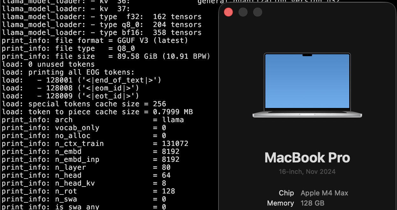This screenshot has height=210, width=397.
Task: Click the 'load: 0 unused tokens' line
Action: click(48, 64)
